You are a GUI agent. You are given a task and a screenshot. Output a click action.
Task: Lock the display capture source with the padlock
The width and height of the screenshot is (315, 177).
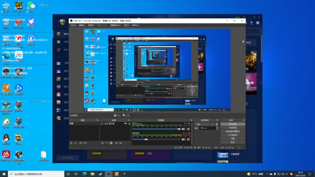point(129,123)
